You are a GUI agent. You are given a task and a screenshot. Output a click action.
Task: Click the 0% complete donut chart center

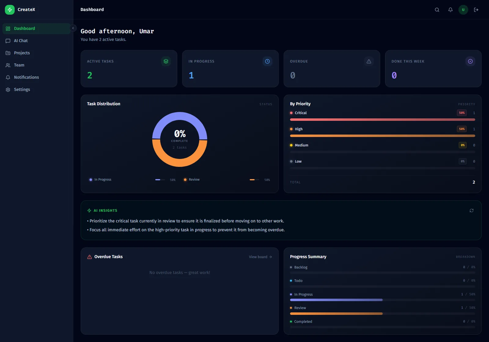click(180, 139)
